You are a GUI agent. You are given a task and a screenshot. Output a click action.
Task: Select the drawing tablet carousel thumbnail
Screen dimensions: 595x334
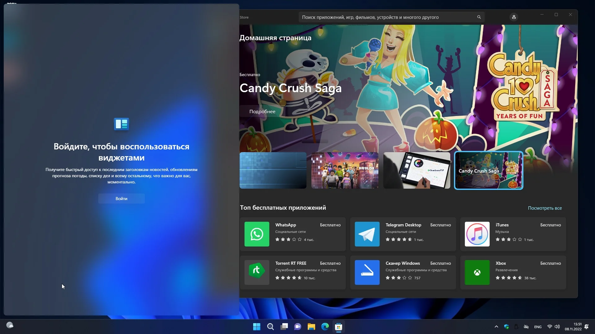point(416,170)
